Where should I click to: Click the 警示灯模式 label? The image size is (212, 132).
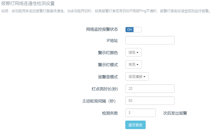tap(108, 65)
